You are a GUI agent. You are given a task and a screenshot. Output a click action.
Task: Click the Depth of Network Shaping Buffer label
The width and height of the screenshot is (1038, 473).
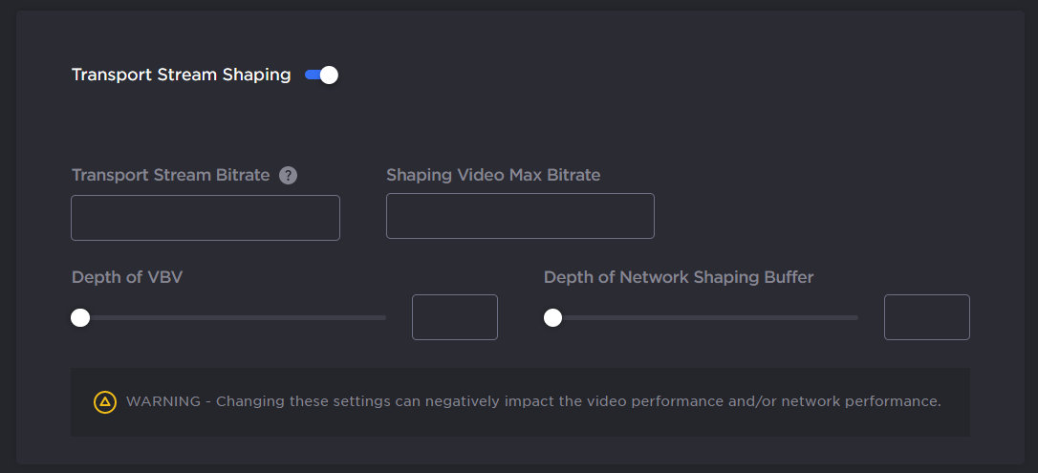click(x=678, y=278)
